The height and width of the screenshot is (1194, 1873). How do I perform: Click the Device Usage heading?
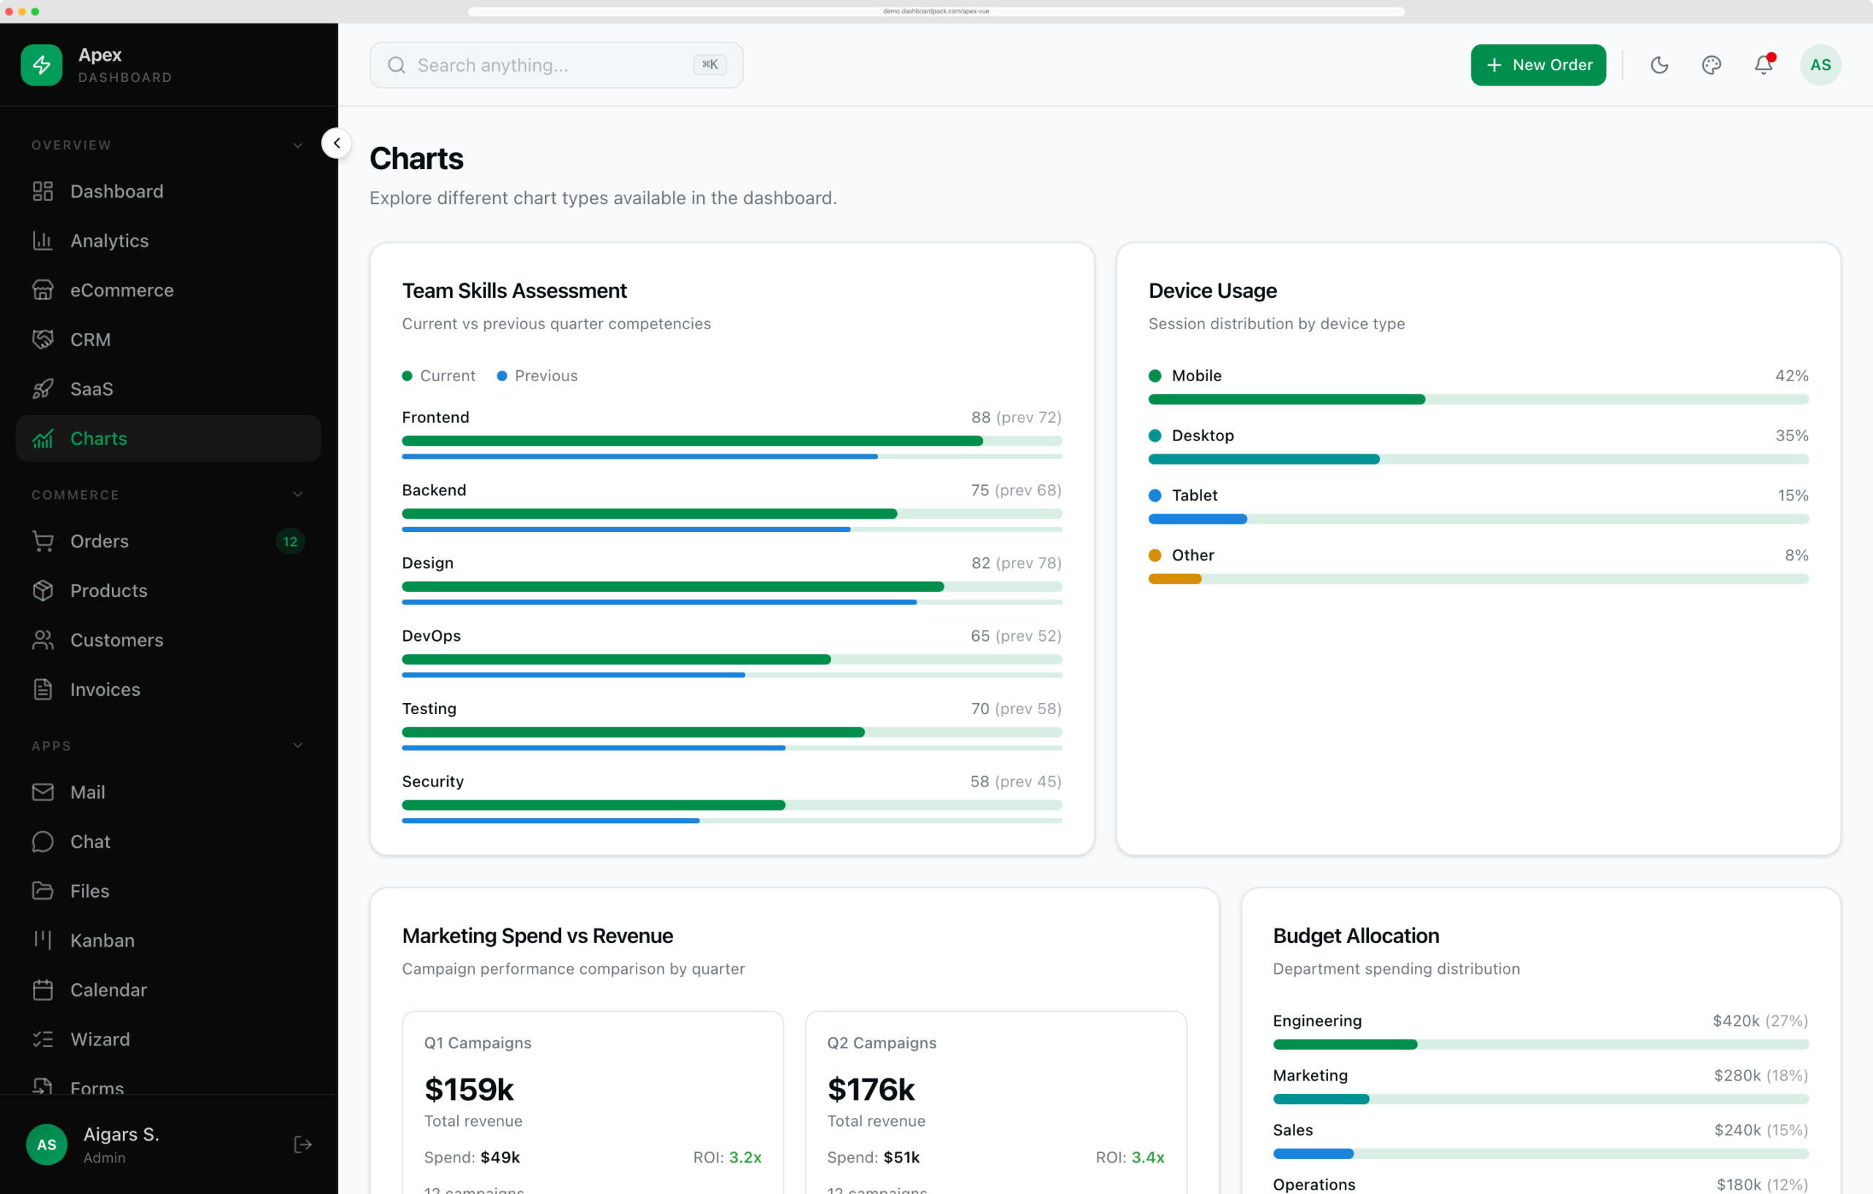[1212, 291]
